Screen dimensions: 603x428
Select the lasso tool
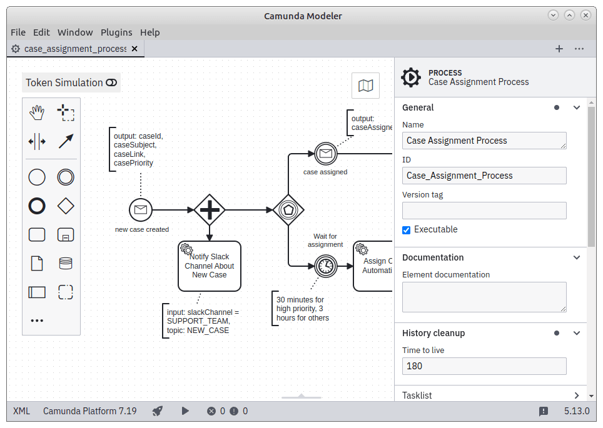pyautogui.click(x=66, y=112)
